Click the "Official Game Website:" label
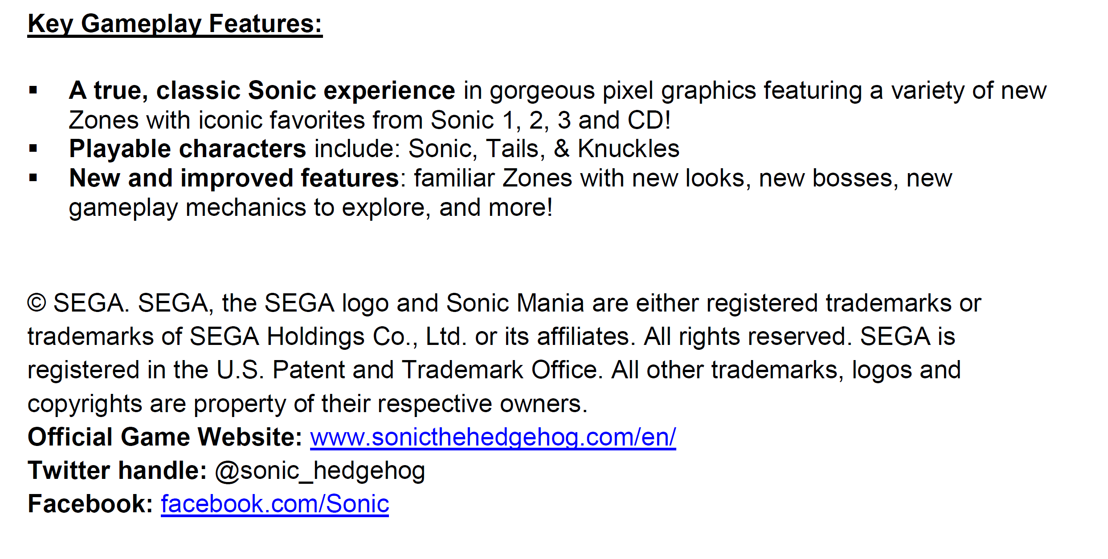This screenshot has width=1108, height=559. point(165,437)
